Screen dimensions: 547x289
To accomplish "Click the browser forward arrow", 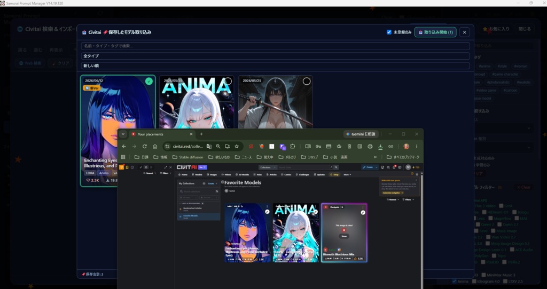I will pyautogui.click(x=134, y=147).
